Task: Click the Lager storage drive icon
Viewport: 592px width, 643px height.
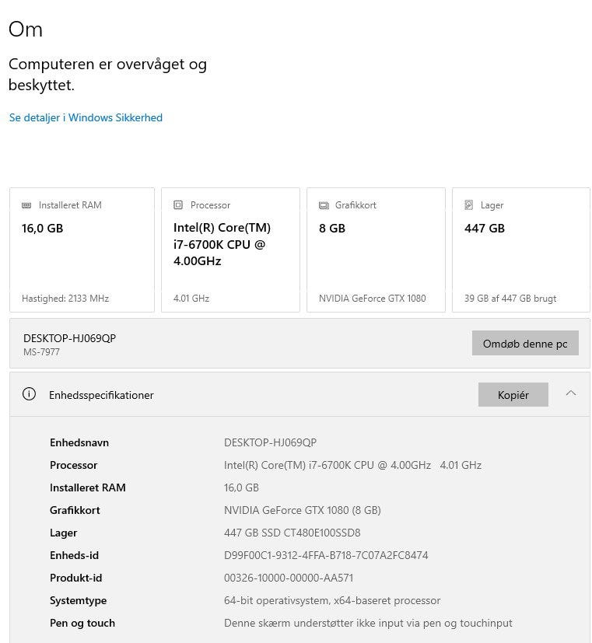Action: point(468,205)
